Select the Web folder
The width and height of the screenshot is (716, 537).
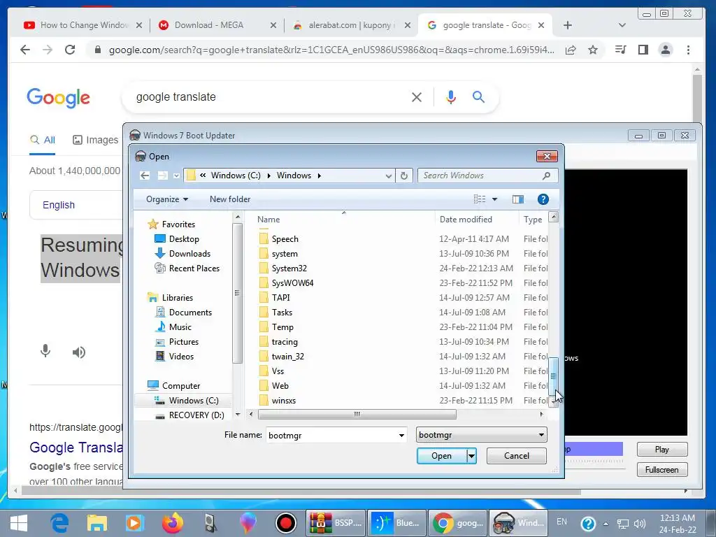[x=280, y=386]
